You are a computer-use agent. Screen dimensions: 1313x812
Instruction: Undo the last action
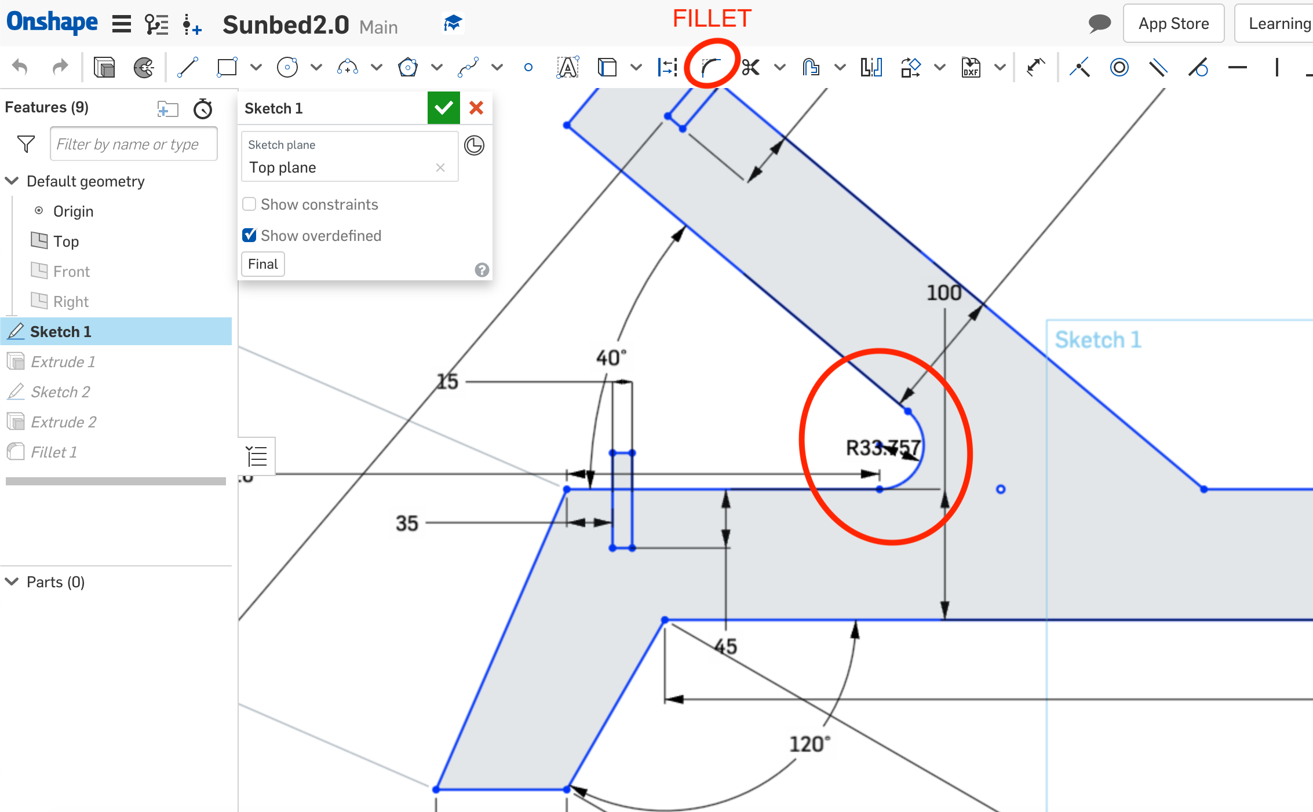[20, 67]
